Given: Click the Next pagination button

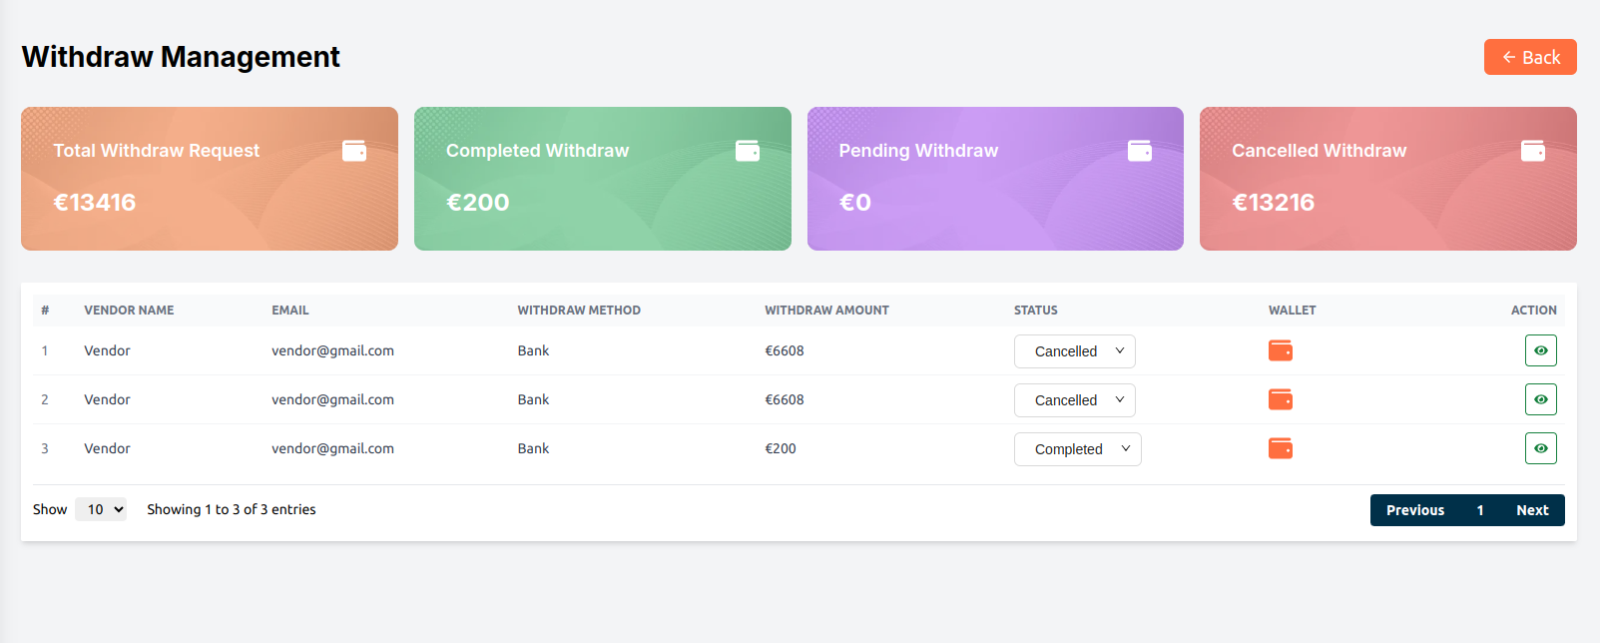Looking at the screenshot, I should click(1532, 510).
